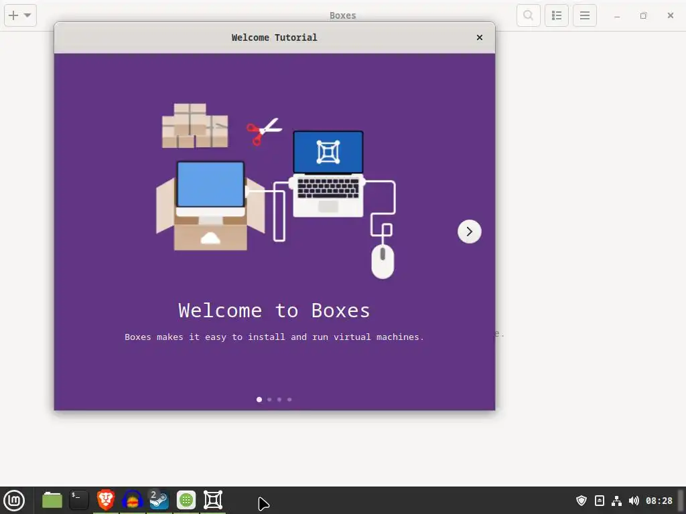Screen dimensions: 686x514
Task: Click the clock showing 08:28
Action: [x=659, y=501]
